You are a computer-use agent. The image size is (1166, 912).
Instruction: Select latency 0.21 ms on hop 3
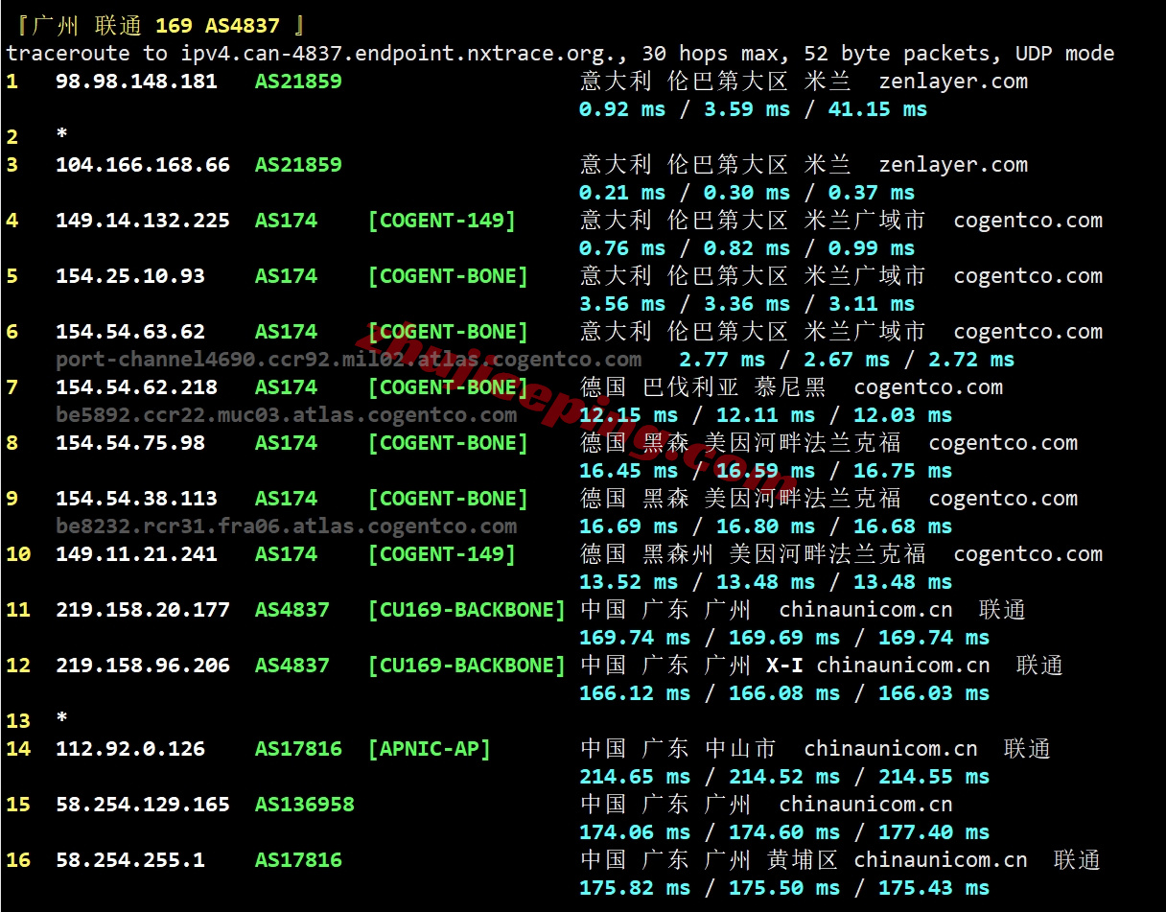pyautogui.click(x=622, y=193)
